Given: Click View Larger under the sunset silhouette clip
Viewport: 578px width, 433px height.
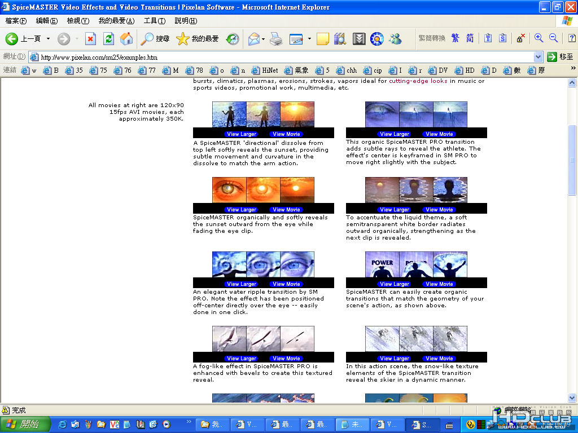Looking at the screenshot, I should (242, 134).
